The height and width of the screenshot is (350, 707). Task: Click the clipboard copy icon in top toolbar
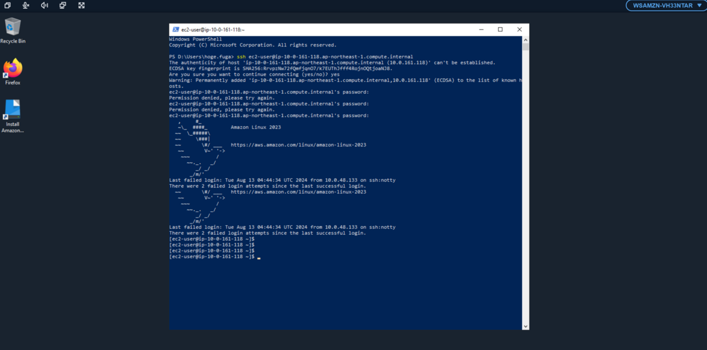8,5
